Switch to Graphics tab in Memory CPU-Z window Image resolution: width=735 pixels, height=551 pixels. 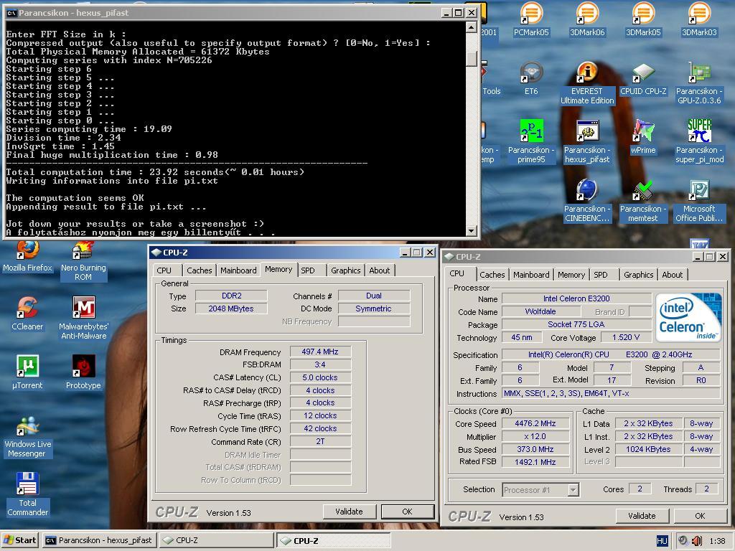pos(345,270)
